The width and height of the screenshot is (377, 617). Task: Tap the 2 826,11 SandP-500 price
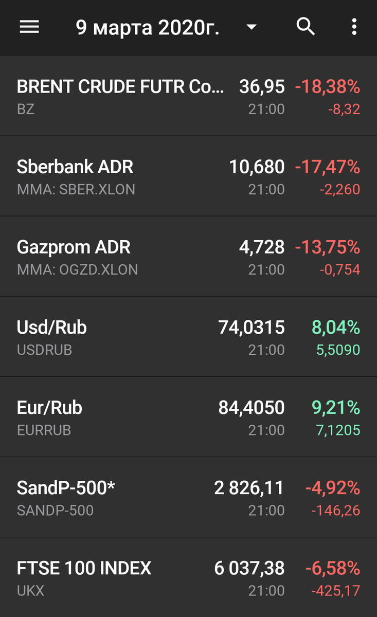[x=249, y=488]
